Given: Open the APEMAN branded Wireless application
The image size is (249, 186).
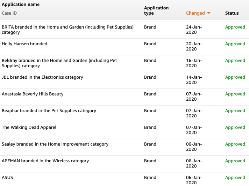Looking at the screenshot, I should [45, 161].
